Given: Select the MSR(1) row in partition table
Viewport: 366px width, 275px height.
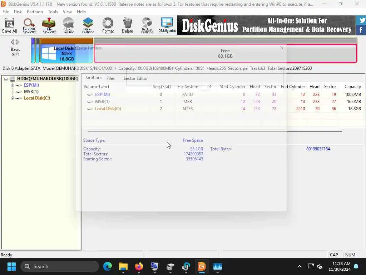Looking at the screenshot, I should click(x=222, y=101).
